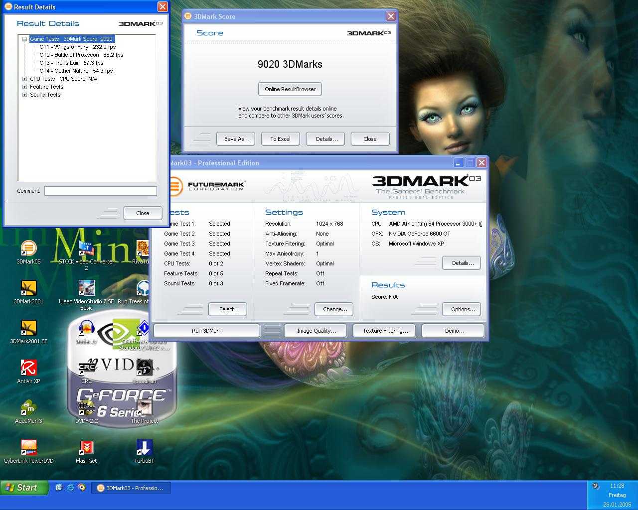
Task: Select the CRC desktop shortcut
Action: point(86,371)
